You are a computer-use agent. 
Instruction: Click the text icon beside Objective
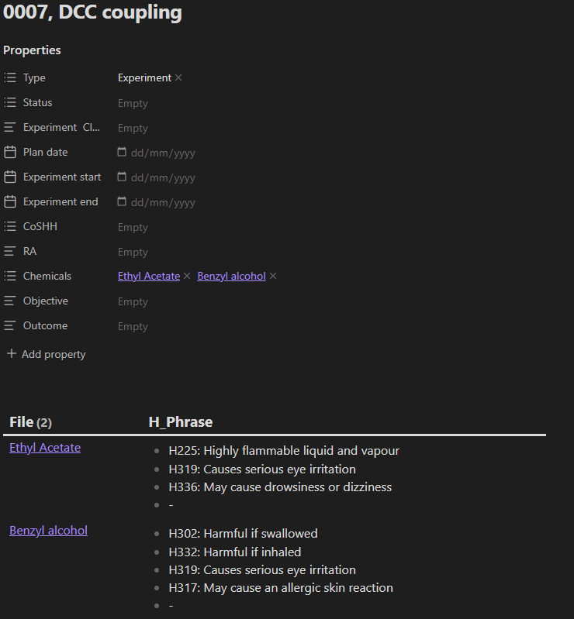10,301
